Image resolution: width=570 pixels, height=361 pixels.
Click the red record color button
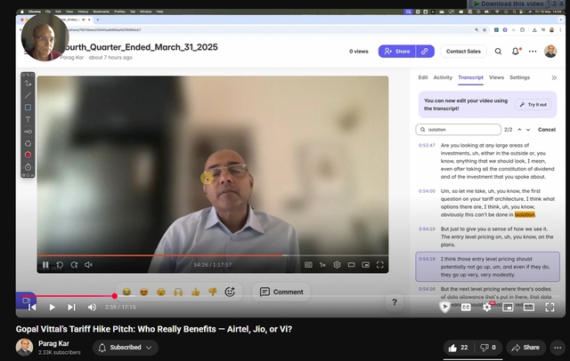[28, 155]
